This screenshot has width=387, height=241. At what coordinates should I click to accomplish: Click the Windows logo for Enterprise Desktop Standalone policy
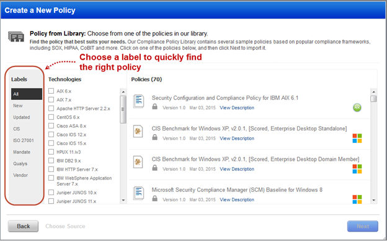click(x=357, y=138)
